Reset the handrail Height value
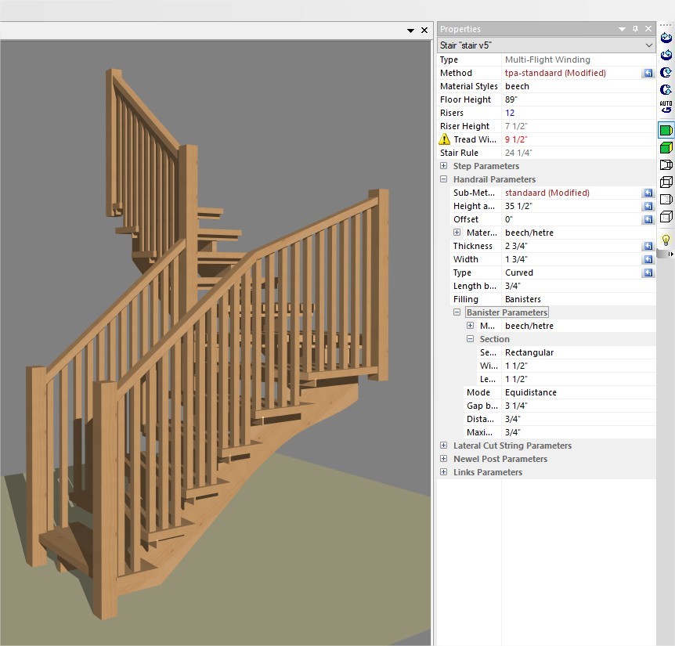 pyautogui.click(x=648, y=206)
